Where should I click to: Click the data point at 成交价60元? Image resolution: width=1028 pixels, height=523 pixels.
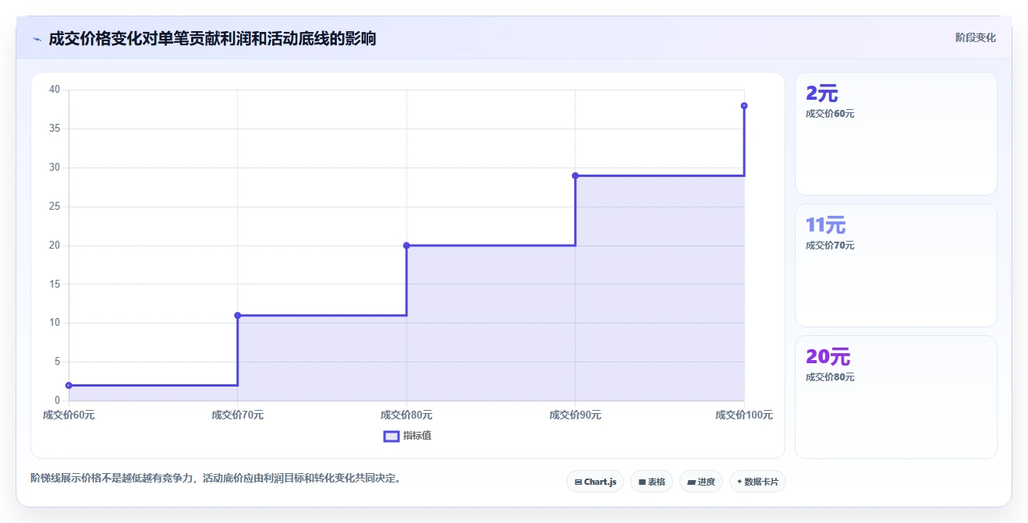69,385
